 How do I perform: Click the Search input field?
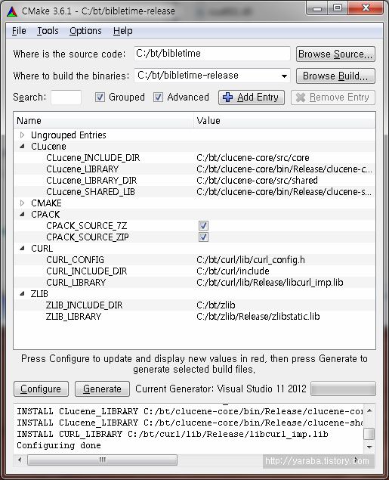pos(66,98)
